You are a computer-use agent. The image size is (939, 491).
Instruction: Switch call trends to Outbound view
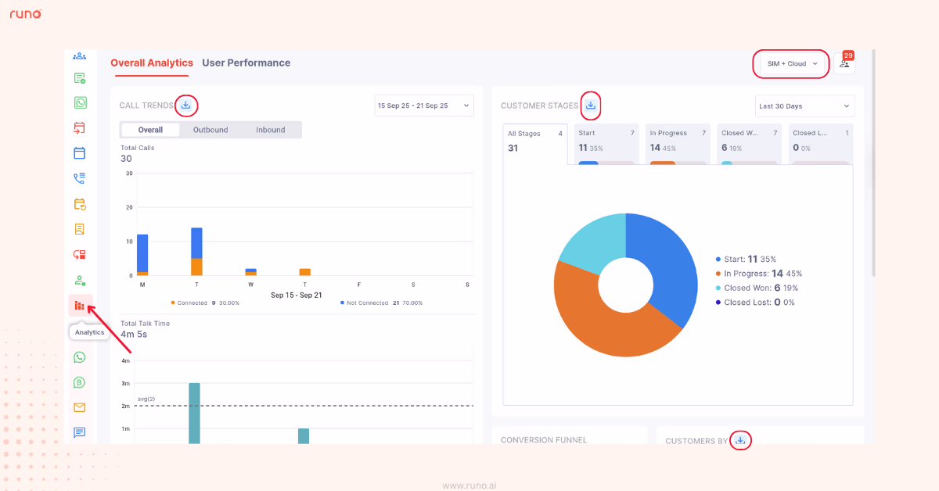point(209,129)
